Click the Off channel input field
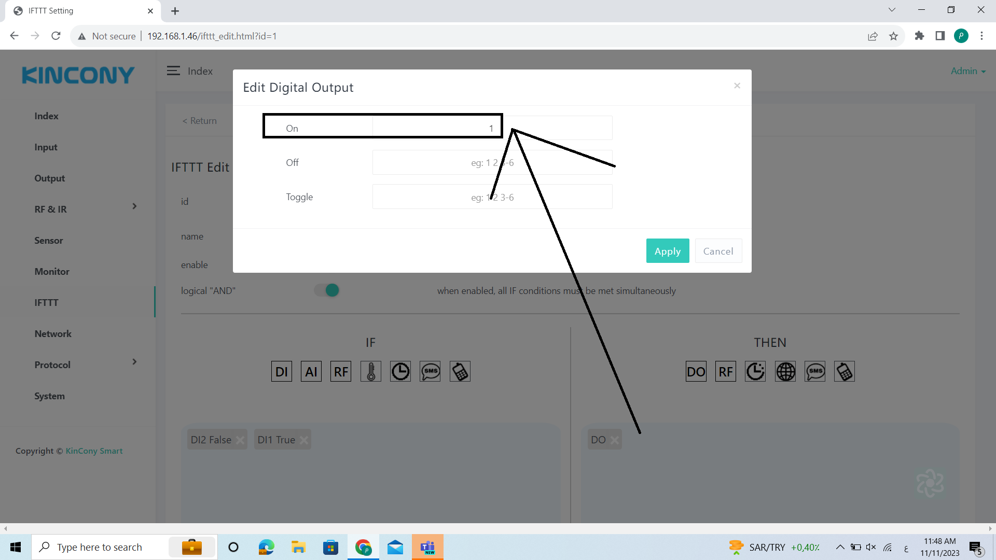Image resolution: width=996 pixels, height=560 pixels. pyautogui.click(x=492, y=163)
